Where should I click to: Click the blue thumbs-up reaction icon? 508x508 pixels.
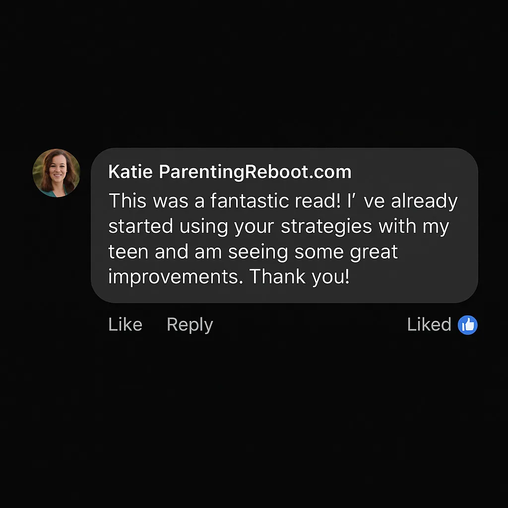(x=467, y=324)
